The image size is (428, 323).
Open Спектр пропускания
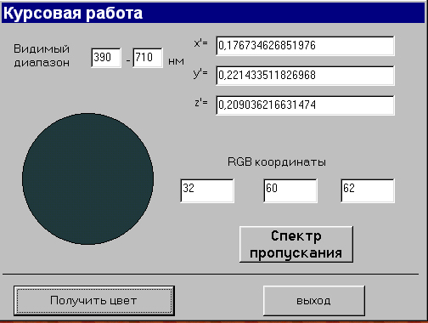point(296,244)
